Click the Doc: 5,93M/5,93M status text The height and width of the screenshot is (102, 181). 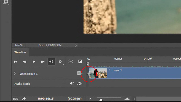pos(50,45)
